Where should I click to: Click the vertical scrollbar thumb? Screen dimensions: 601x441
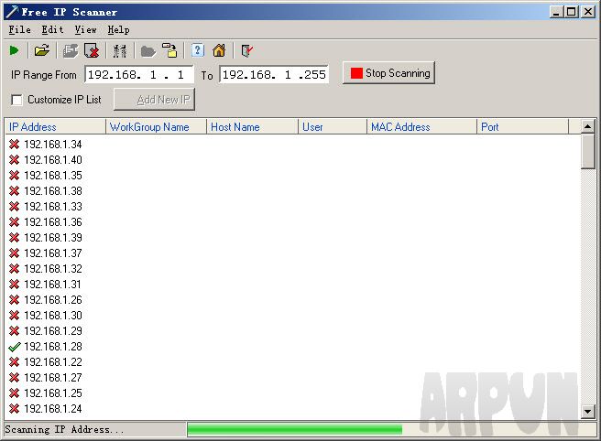587,151
